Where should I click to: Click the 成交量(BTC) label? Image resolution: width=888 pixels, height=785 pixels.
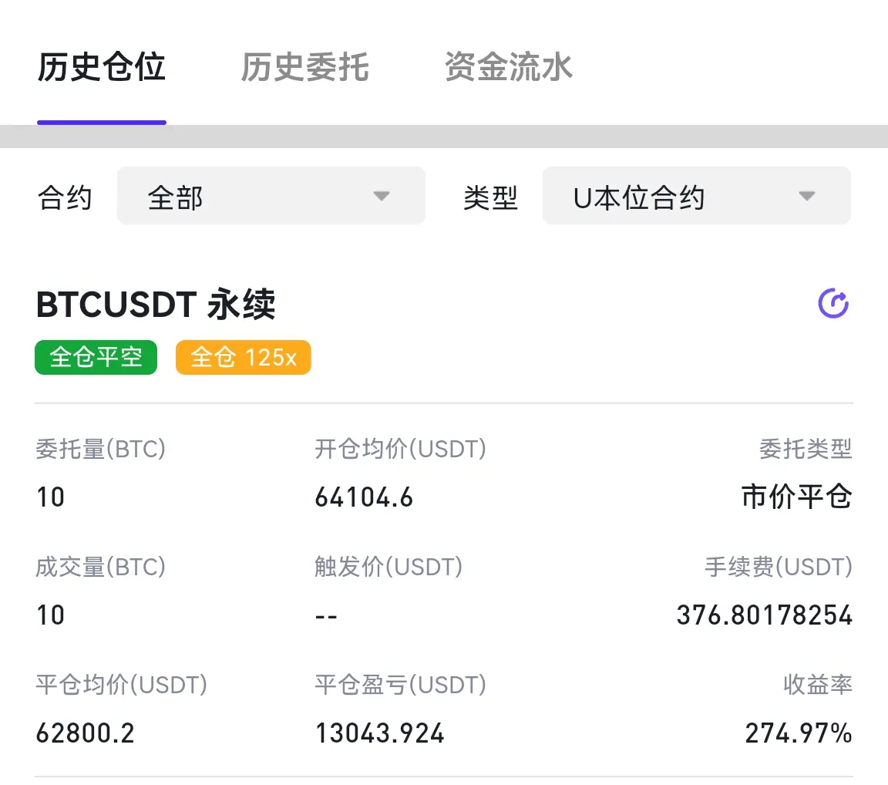pyautogui.click(x=101, y=567)
